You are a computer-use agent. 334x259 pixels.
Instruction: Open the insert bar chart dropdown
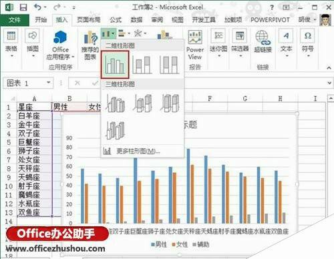pos(124,34)
